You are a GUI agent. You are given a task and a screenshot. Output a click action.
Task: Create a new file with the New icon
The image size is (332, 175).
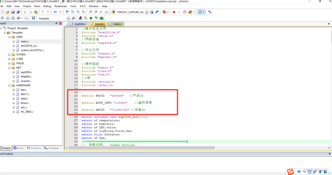coord(2,12)
